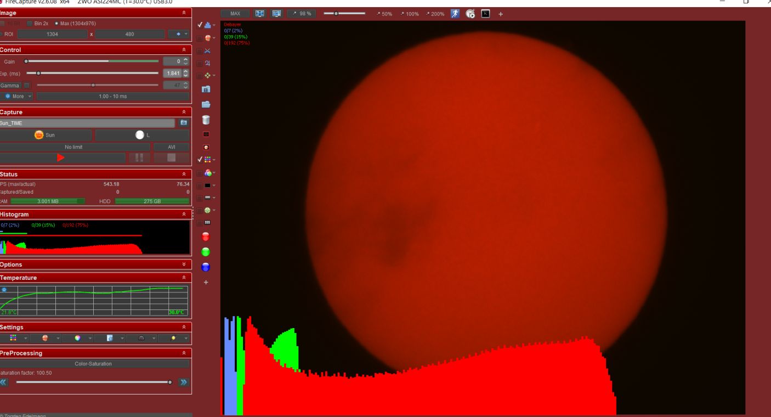Click the clock playback icon in top toolbar
The height and width of the screenshot is (417, 771).
tap(470, 13)
